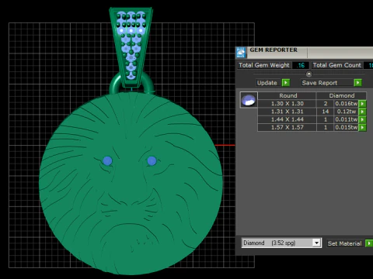Image resolution: width=373 pixels, height=279 pixels.
Task: Click the Diamond column header
Action: pos(342,95)
